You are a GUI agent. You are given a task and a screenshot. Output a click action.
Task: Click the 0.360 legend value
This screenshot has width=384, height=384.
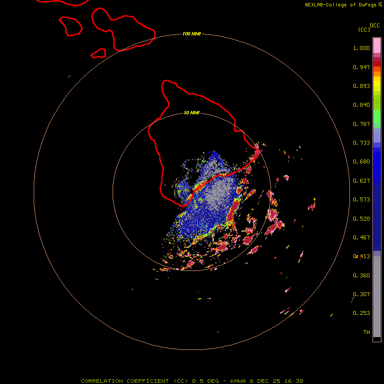tap(361, 276)
